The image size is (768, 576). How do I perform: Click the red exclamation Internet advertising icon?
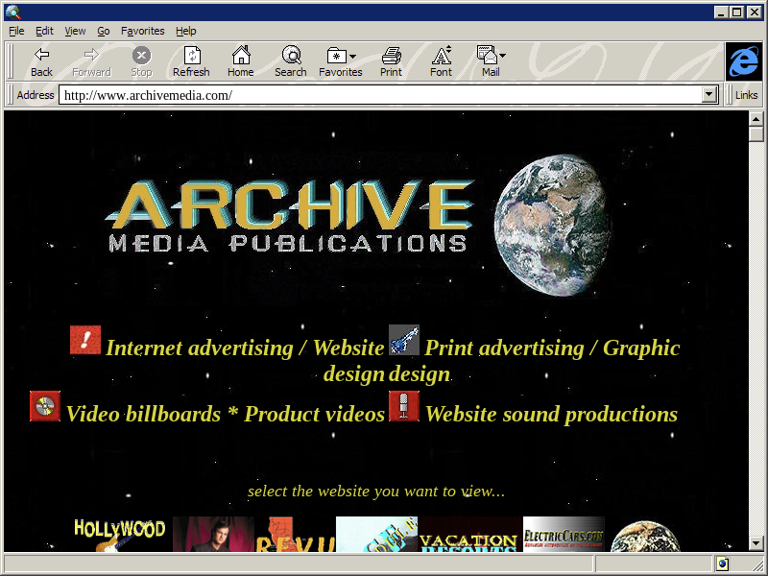point(85,341)
